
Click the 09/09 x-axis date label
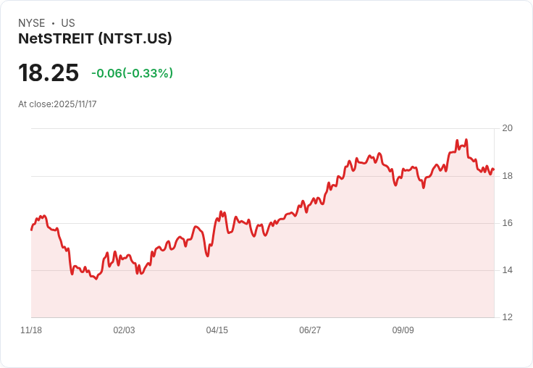pyautogui.click(x=403, y=330)
